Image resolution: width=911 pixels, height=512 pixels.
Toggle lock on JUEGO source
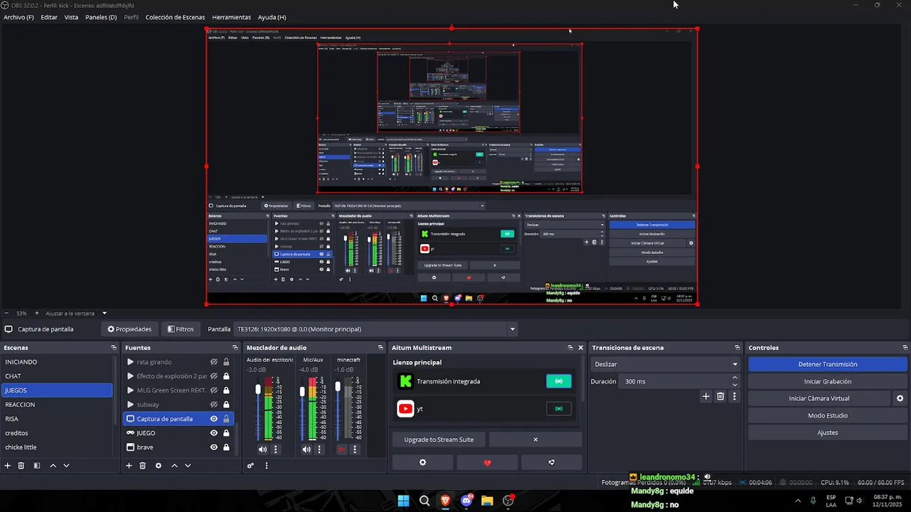[226, 433]
